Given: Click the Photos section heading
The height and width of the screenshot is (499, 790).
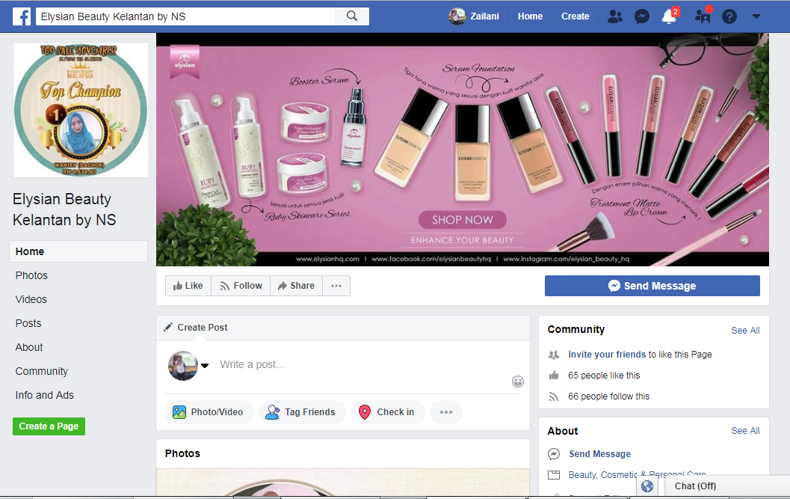Looking at the screenshot, I should pyautogui.click(x=182, y=453).
